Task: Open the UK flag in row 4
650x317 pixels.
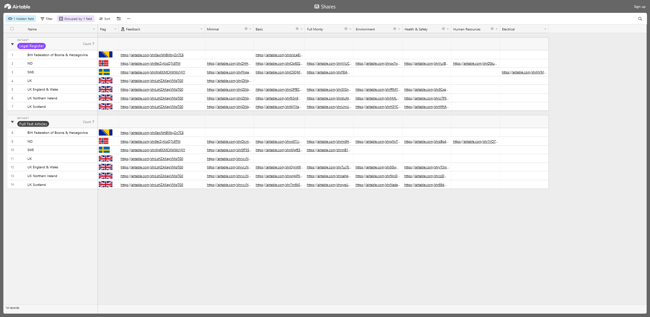Action: (106, 80)
